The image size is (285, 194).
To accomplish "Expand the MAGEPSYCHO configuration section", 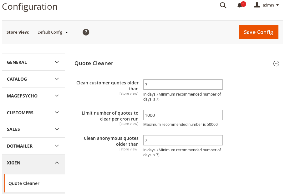I will [33, 96].
